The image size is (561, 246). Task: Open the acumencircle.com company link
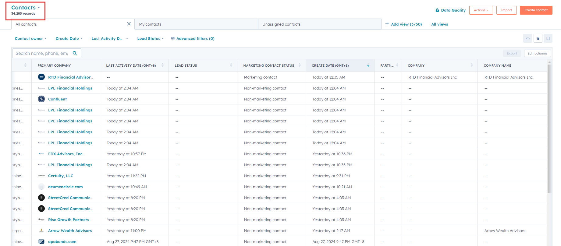coord(66,187)
